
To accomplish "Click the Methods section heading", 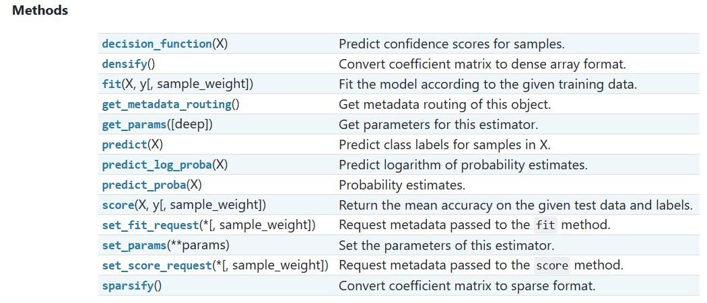I will click(40, 10).
